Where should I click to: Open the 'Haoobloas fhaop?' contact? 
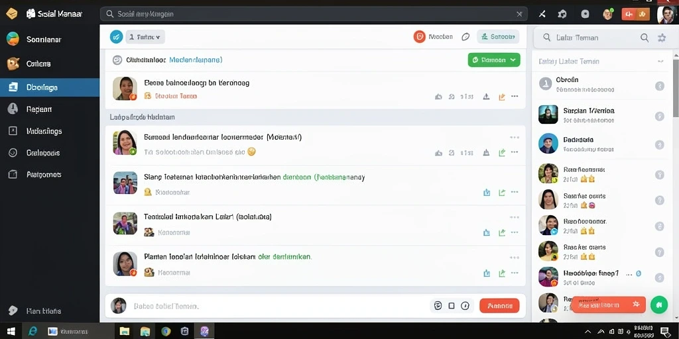tap(601, 277)
